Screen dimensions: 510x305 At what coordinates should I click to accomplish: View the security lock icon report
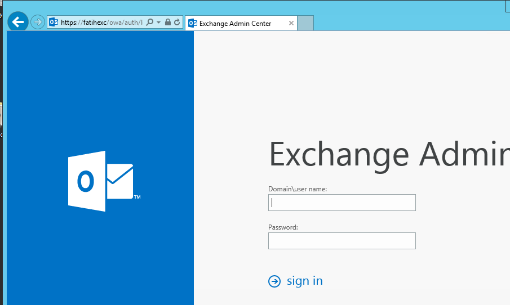tap(168, 22)
